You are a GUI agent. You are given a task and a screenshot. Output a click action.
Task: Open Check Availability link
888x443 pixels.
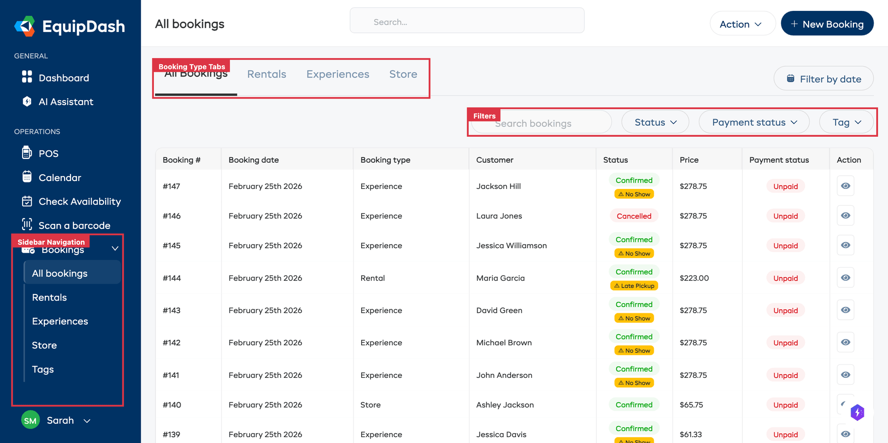pyautogui.click(x=80, y=201)
